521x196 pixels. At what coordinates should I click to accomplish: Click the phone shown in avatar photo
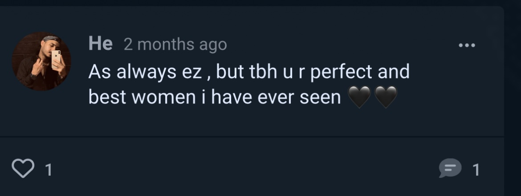pos(57,59)
